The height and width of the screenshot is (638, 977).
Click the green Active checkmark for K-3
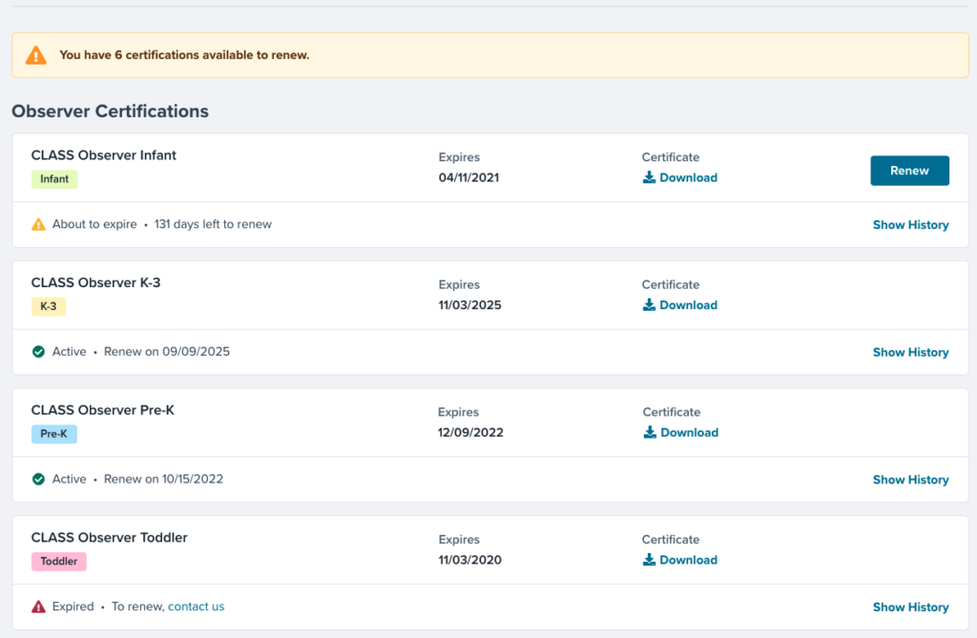[38, 352]
